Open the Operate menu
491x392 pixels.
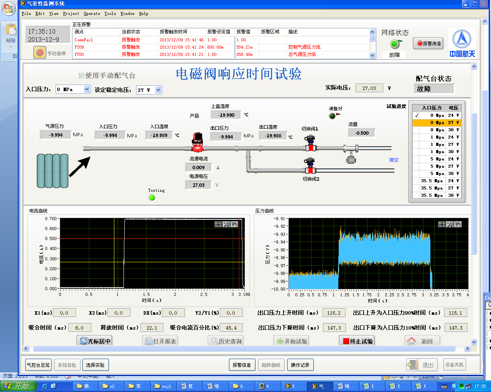click(92, 14)
